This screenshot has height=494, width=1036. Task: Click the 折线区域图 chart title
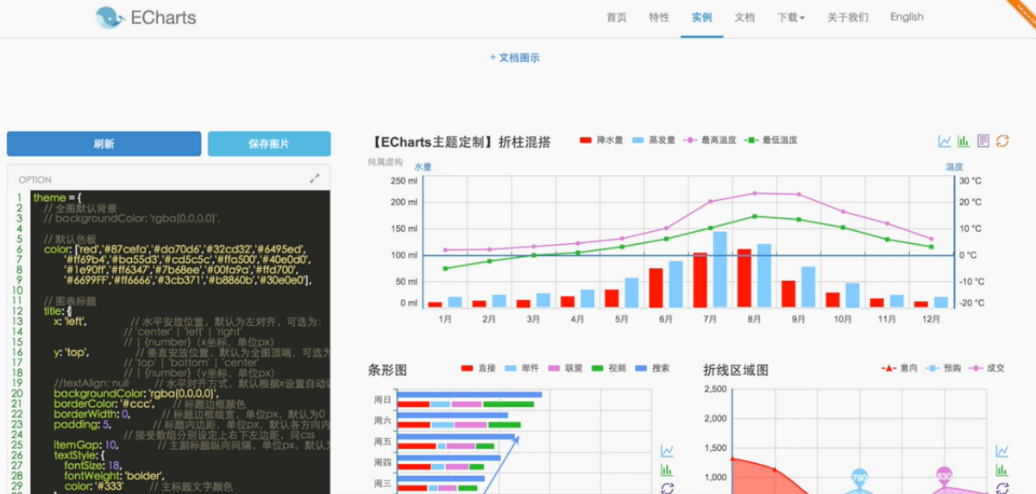click(x=736, y=370)
